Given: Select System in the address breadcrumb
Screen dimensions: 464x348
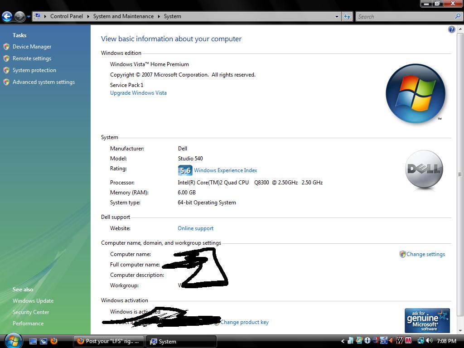Looking at the screenshot, I should click(x=173, y=16).
